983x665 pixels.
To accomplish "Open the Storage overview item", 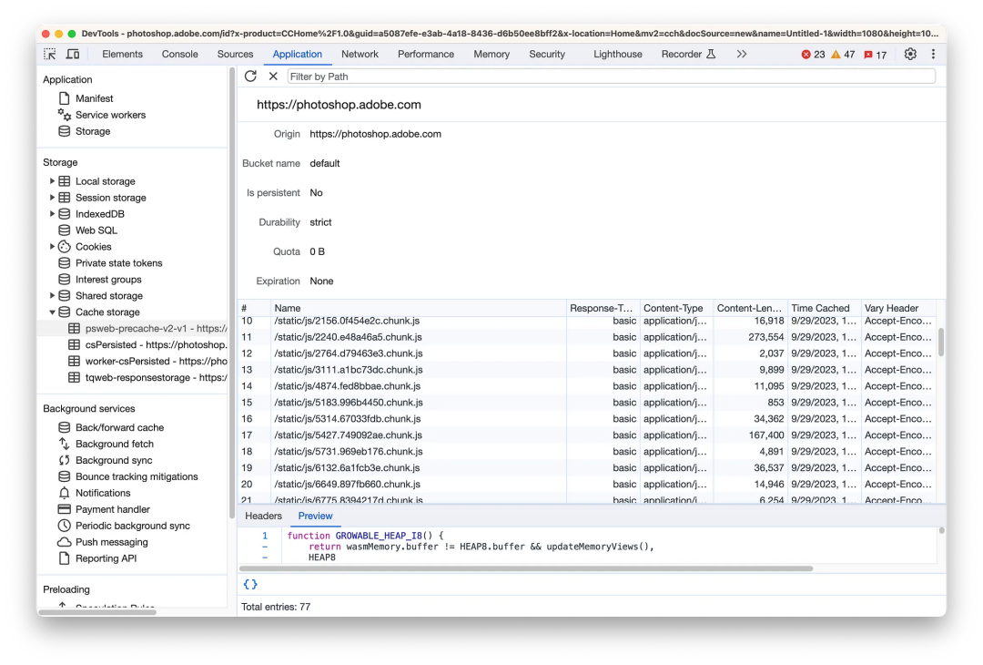I will click(x=93, y=131).
